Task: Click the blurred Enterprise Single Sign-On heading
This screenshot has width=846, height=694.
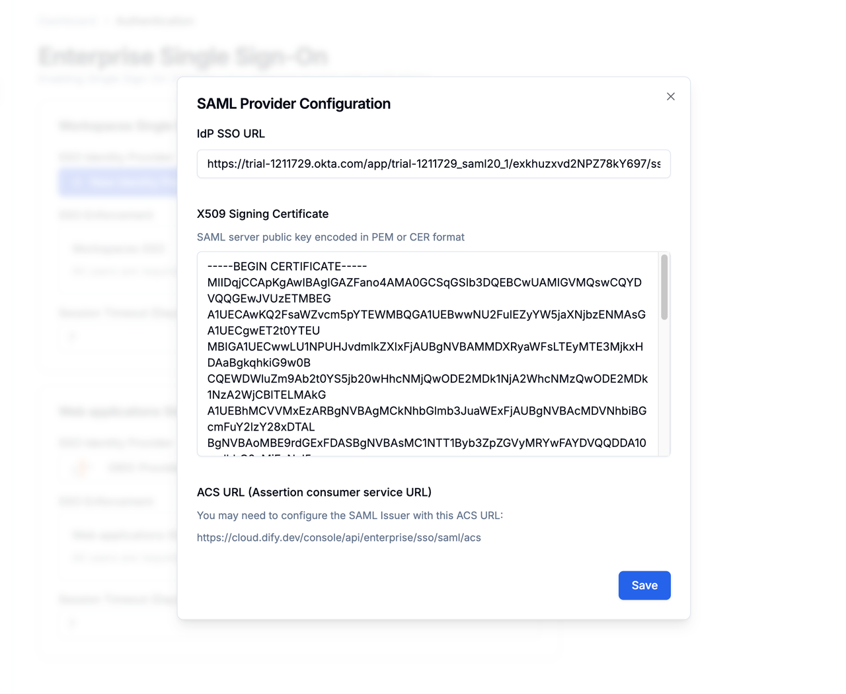Action: tap(183, 57)
